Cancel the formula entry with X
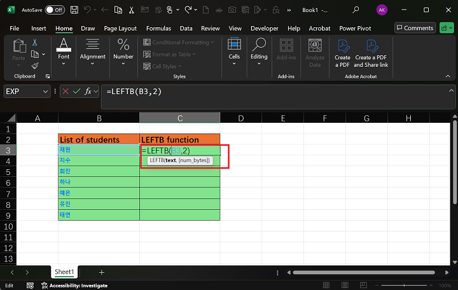Screen dimensions: 458x290 pos(66,92)
